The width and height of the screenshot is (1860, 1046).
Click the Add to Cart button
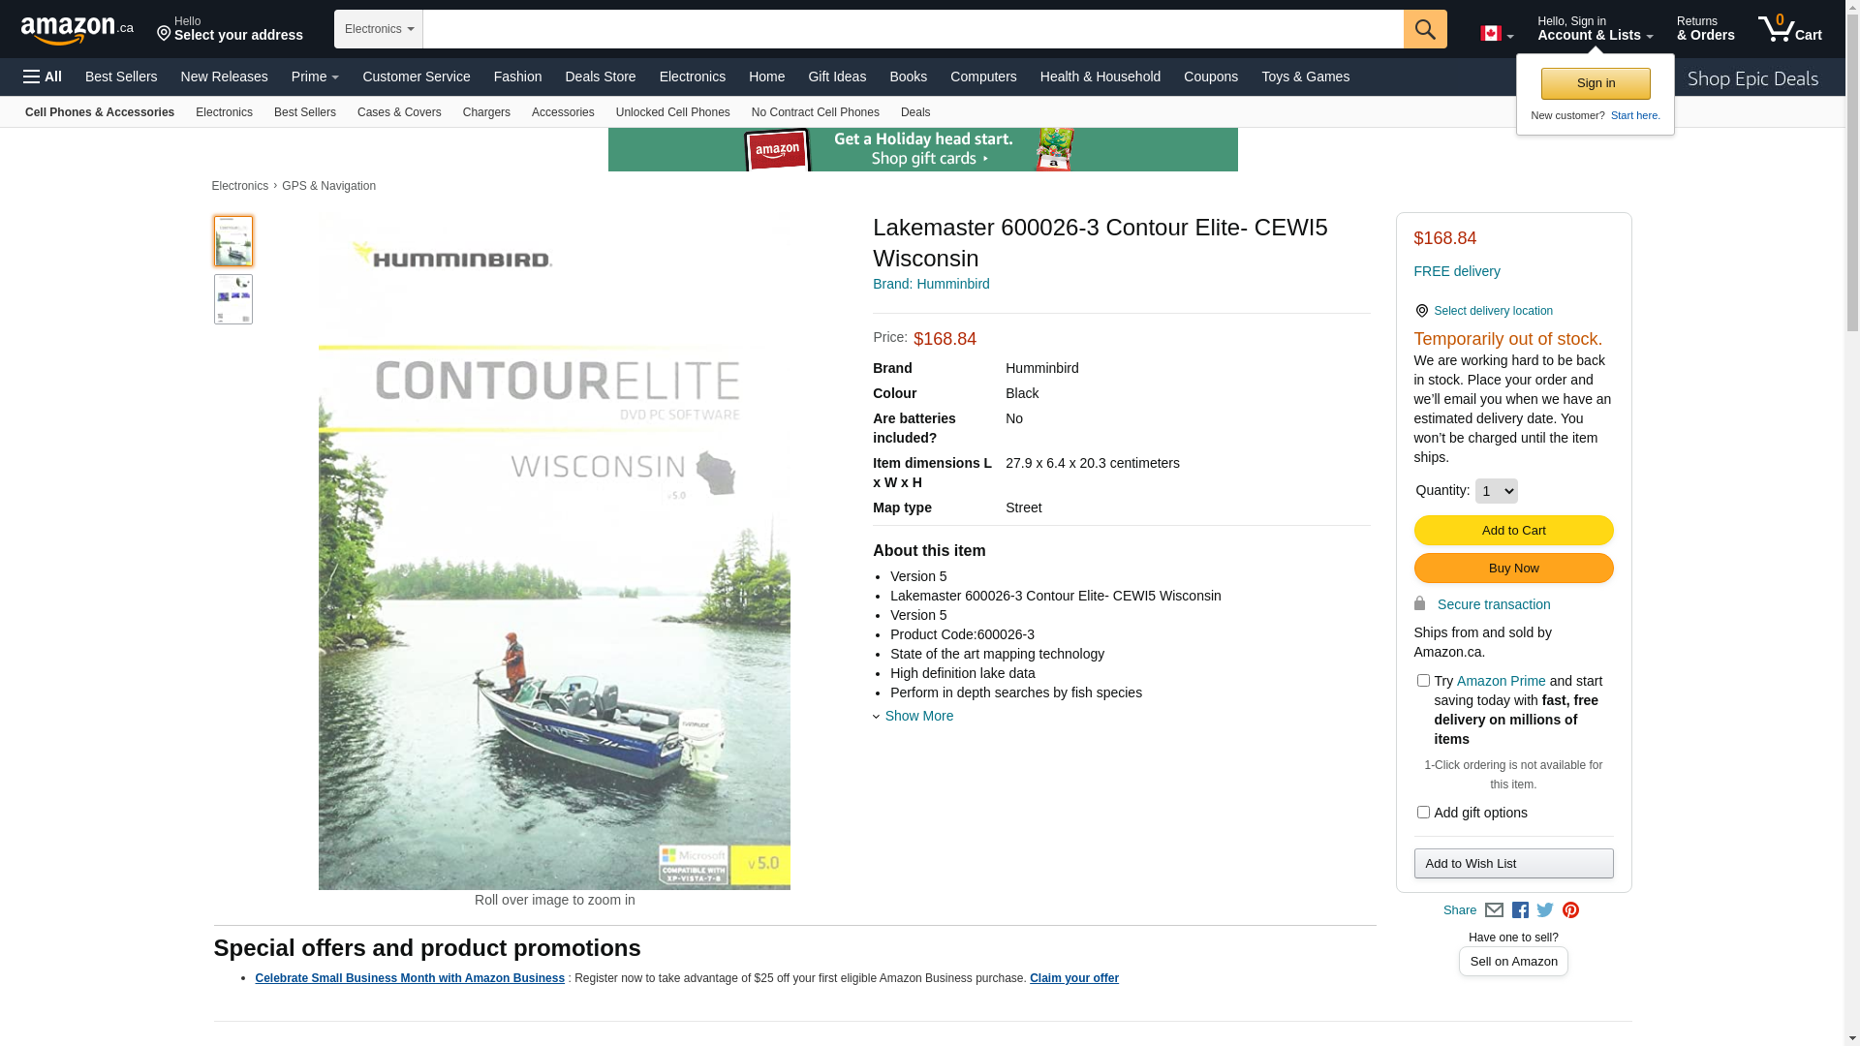click(1513, 531)
